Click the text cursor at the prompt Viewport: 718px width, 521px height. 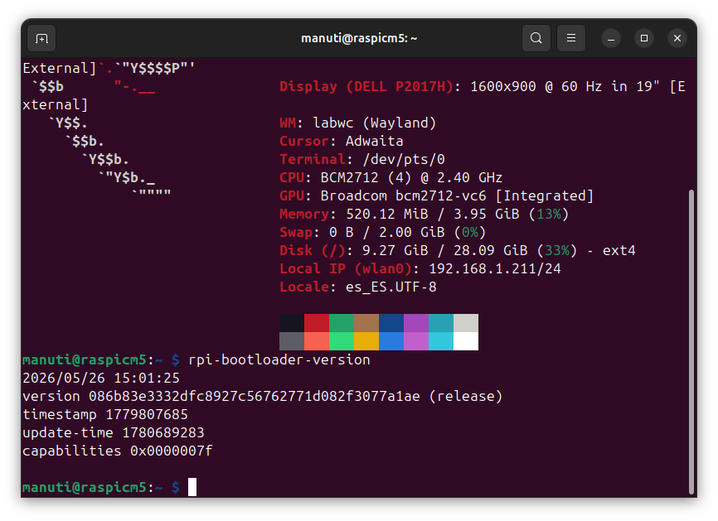tap(192, 487)
